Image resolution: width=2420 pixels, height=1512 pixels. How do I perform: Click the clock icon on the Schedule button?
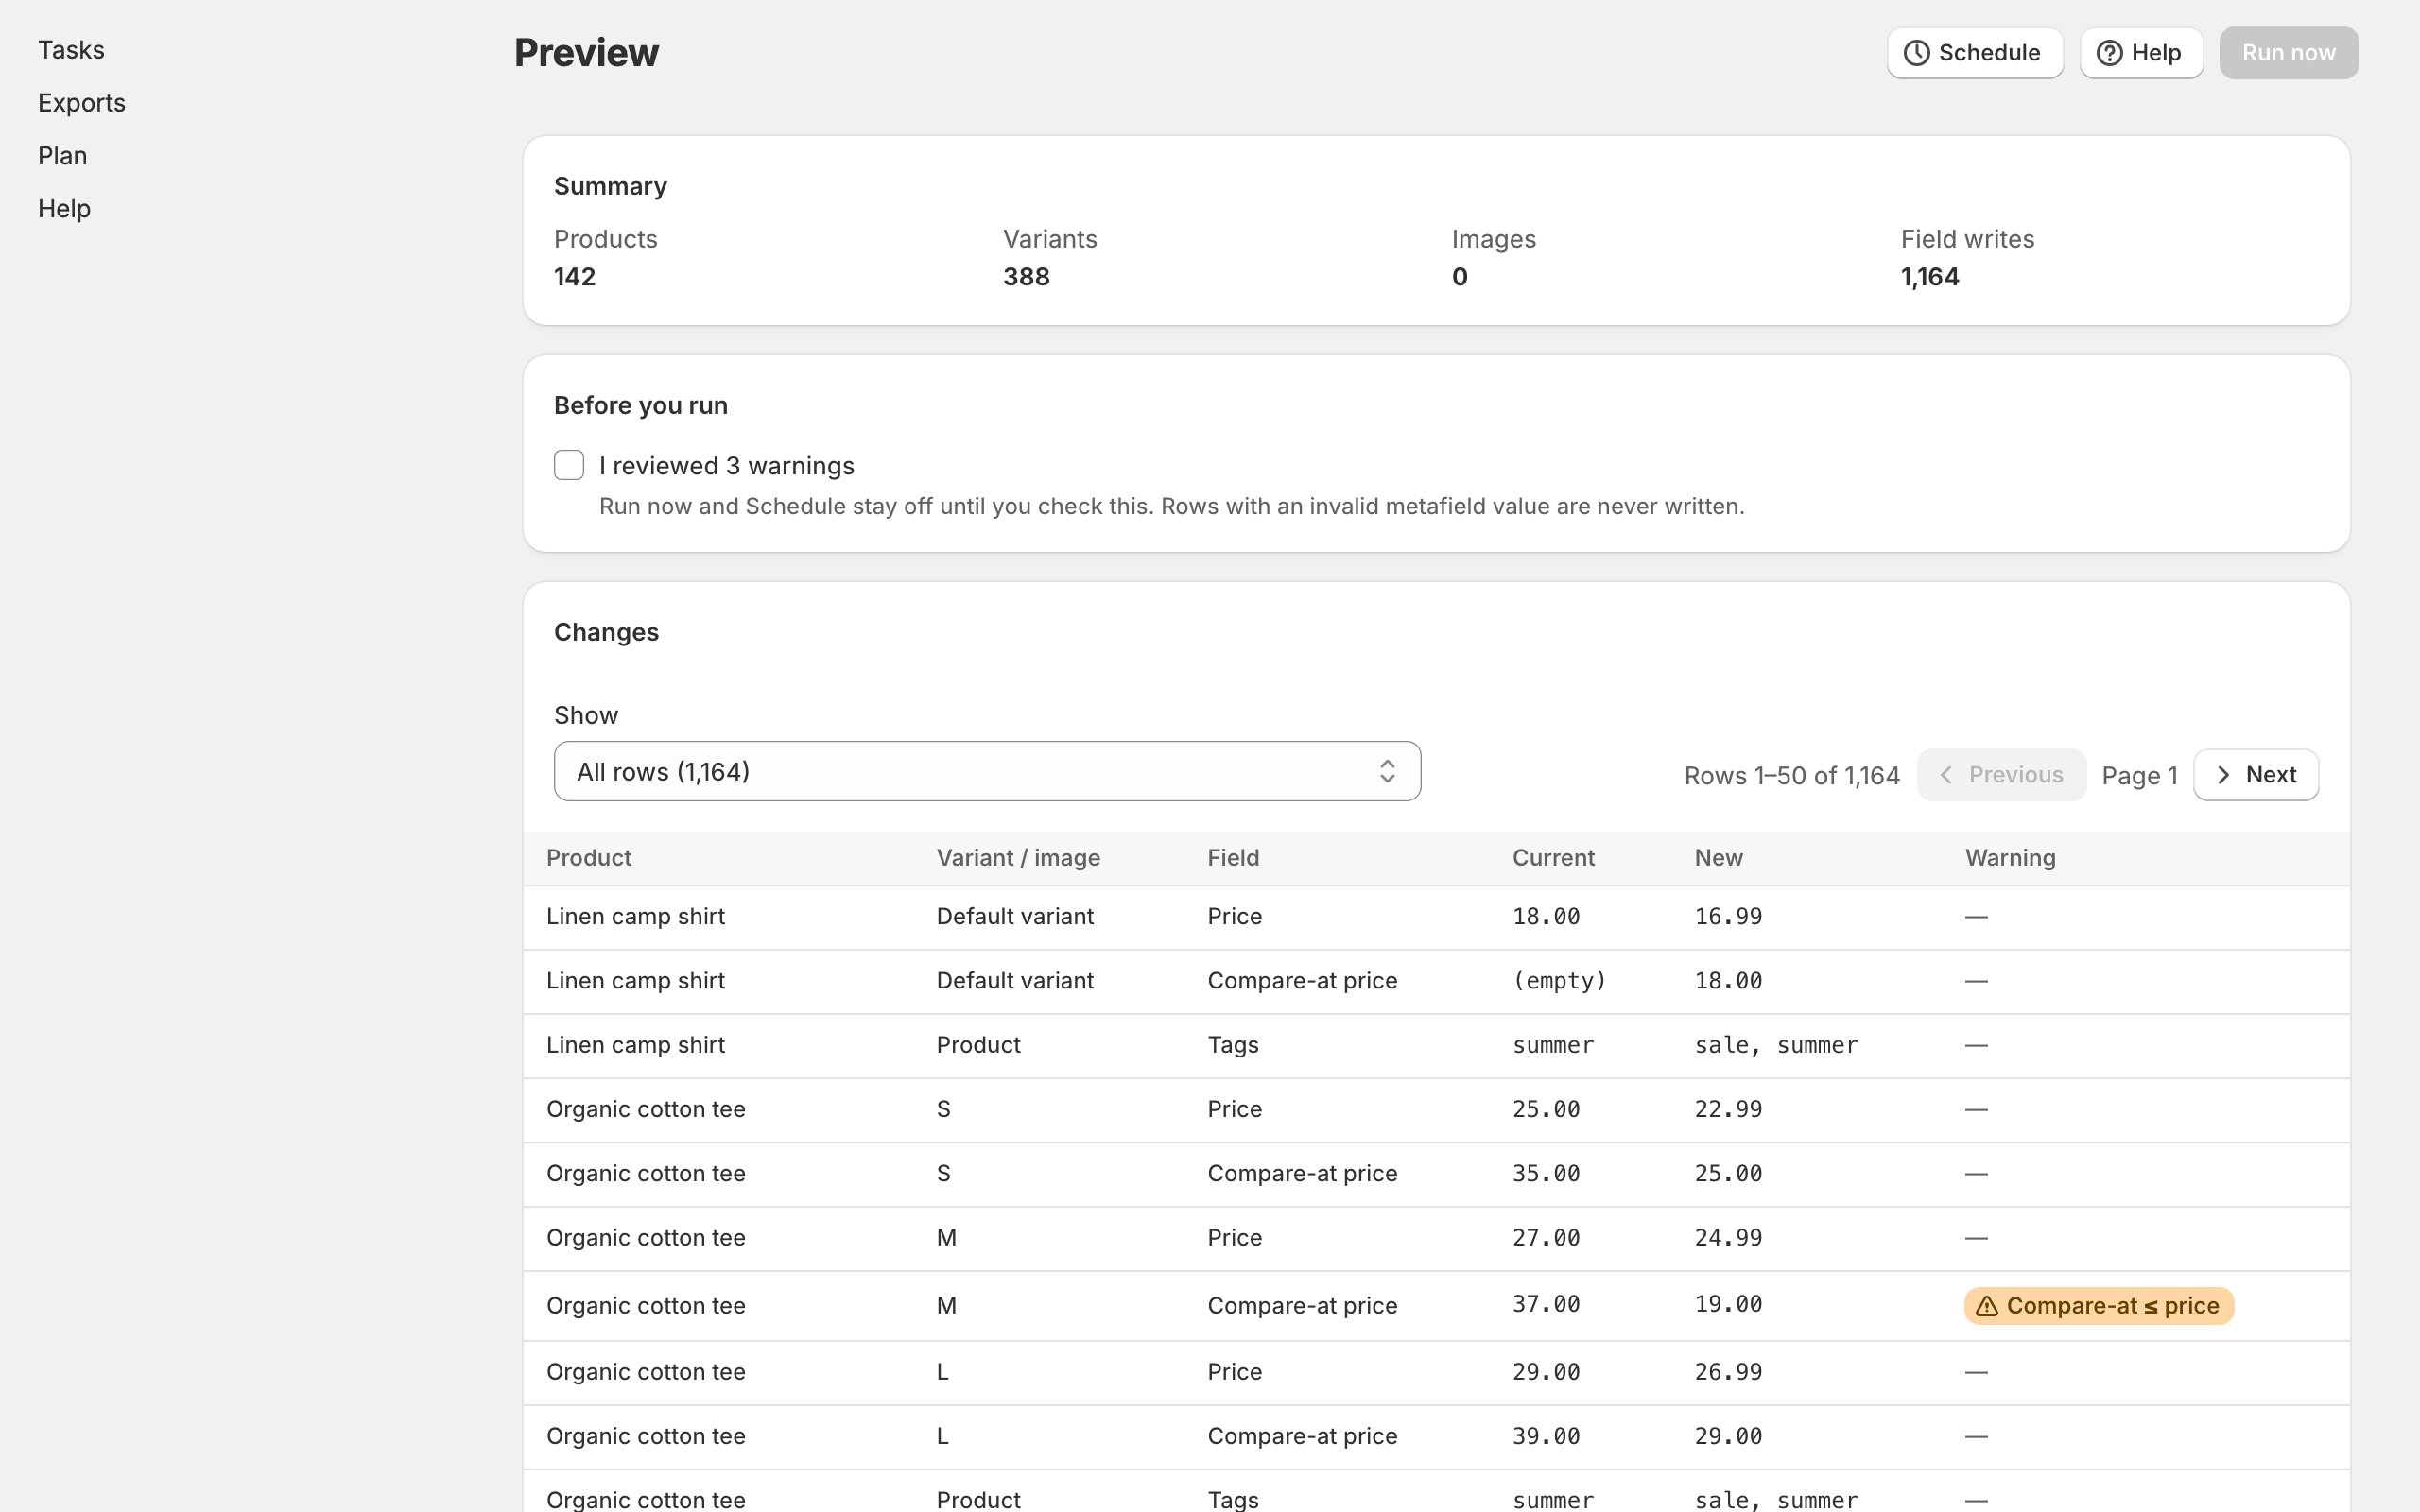[1916, 53]
